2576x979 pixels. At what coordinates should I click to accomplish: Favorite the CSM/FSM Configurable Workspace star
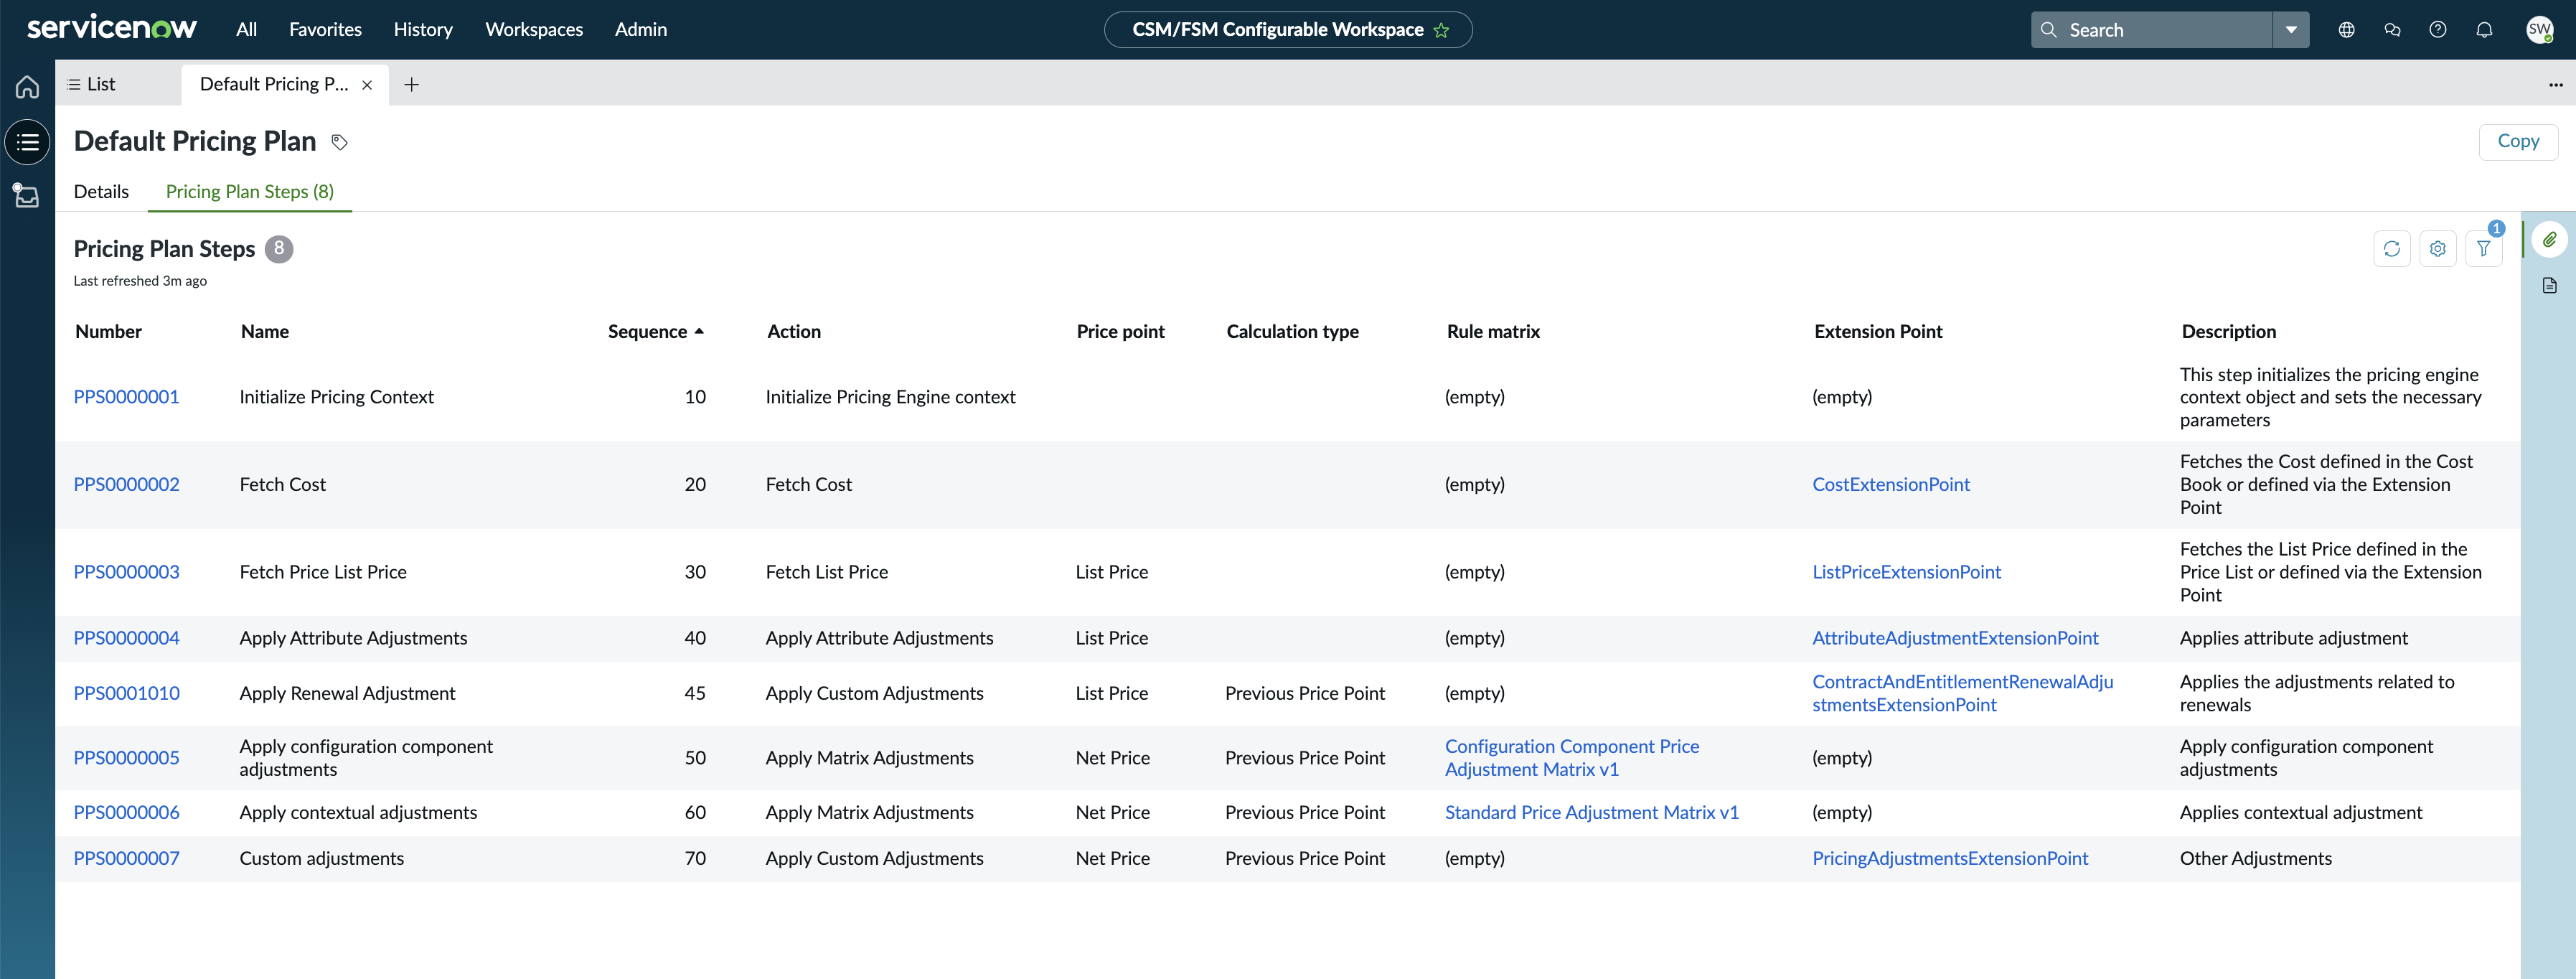[x=1441, y=30]
